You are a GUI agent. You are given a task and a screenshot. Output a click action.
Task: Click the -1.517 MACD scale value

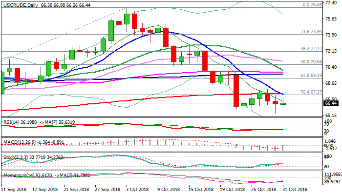[x=331, y=149]
